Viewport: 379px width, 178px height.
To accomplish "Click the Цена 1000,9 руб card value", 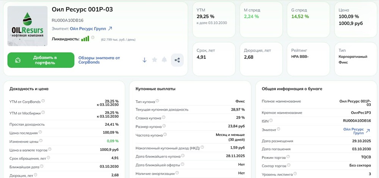I will click(351, 23).
